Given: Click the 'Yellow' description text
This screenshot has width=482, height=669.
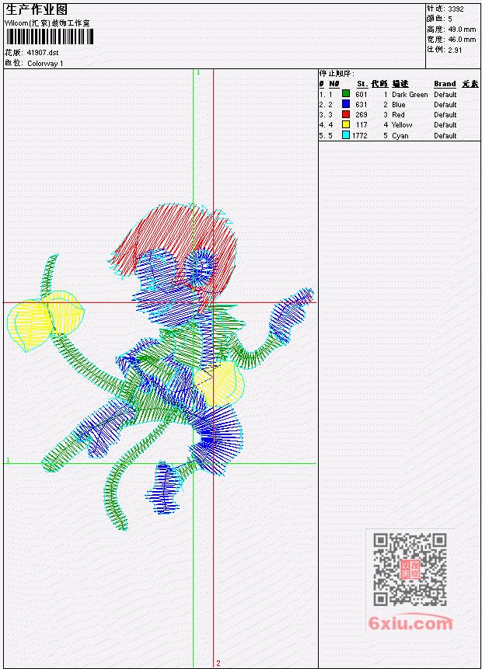Looking at the screenshot, I should pos(402,125).
